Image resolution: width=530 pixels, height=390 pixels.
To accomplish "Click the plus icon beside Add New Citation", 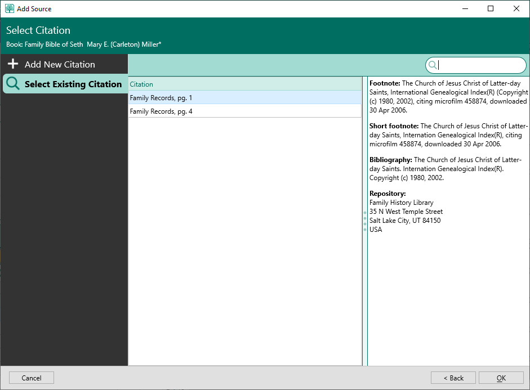I will 13,64.
